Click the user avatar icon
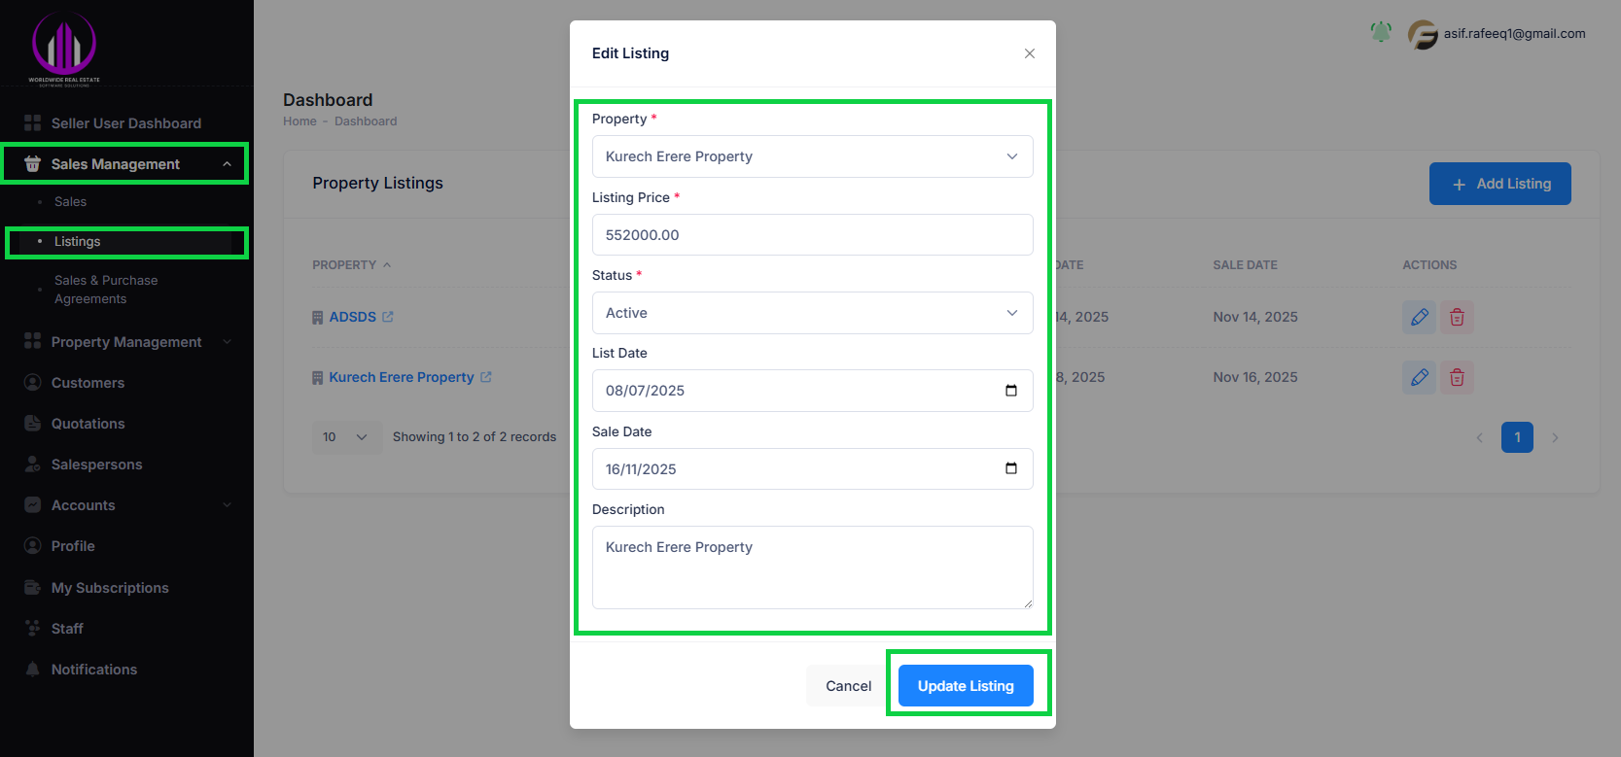 [1423, 35]
